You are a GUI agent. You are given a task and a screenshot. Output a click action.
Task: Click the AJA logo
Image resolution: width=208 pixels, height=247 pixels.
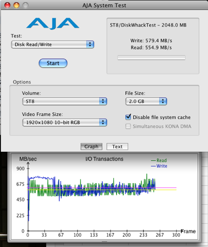click(x=53, y=23)
